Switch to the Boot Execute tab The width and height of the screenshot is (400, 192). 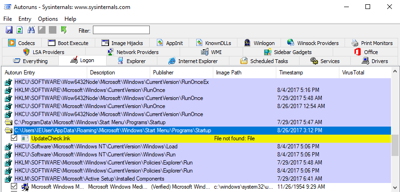tap(68, 43)
